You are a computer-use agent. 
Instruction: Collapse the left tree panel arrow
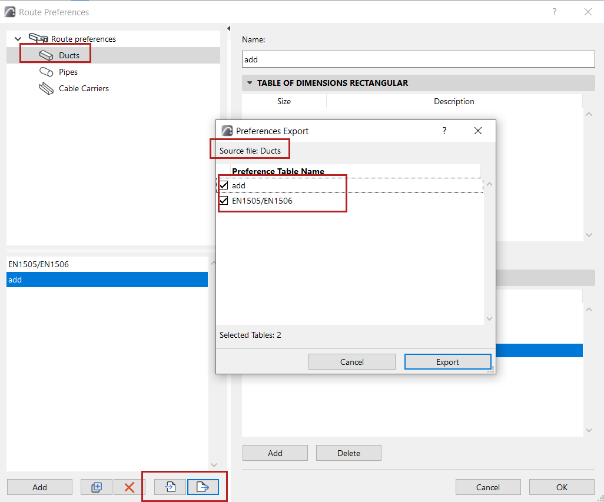tap(229, 28)
